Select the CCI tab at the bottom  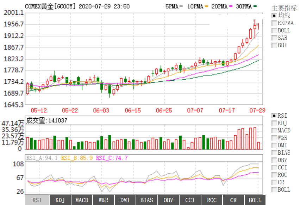(x=190, y=200)
